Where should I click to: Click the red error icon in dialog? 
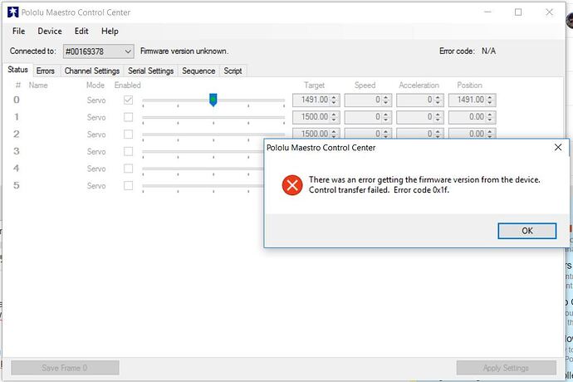[291, 184]
